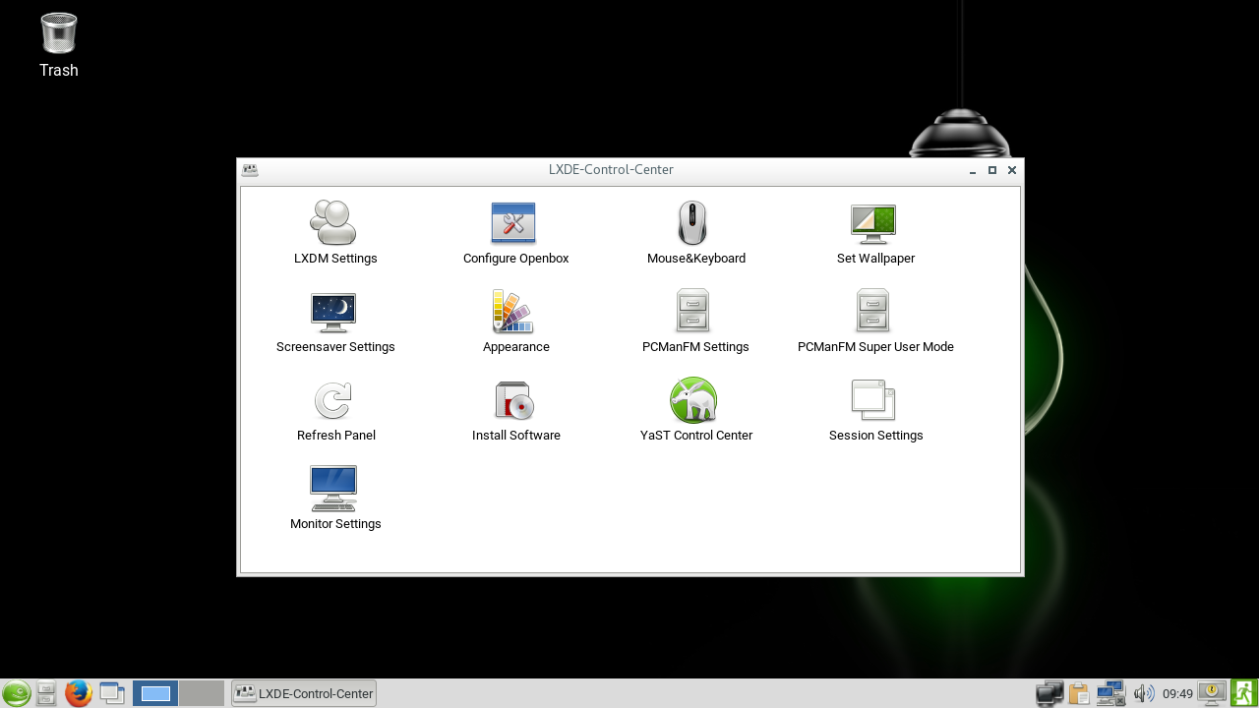Switch to the second virtual desktop
The image size is (1259, 708).
(201, 693)
